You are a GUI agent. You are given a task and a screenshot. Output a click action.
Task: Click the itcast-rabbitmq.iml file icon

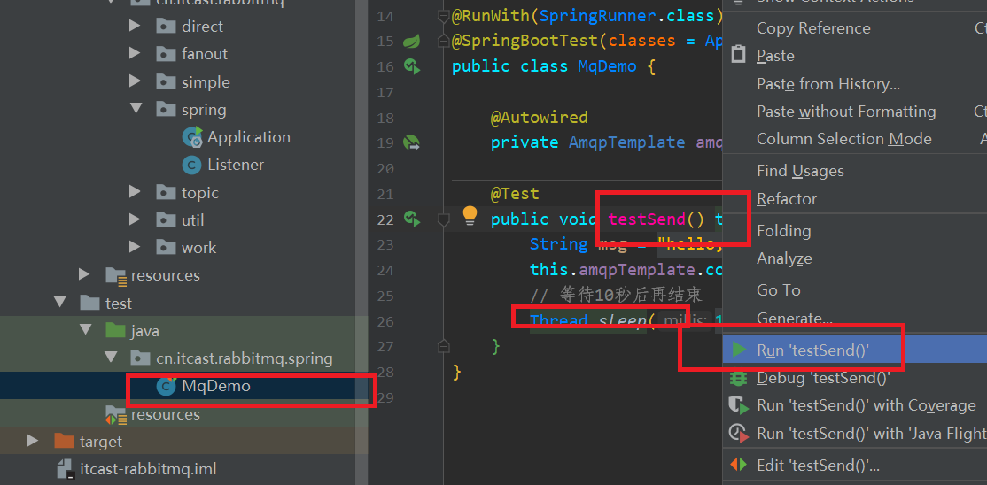tap(66, 469)
